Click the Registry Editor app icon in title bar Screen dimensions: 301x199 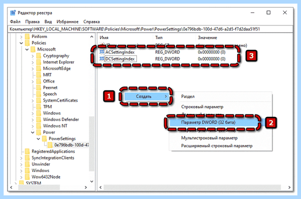click(13, 13)
